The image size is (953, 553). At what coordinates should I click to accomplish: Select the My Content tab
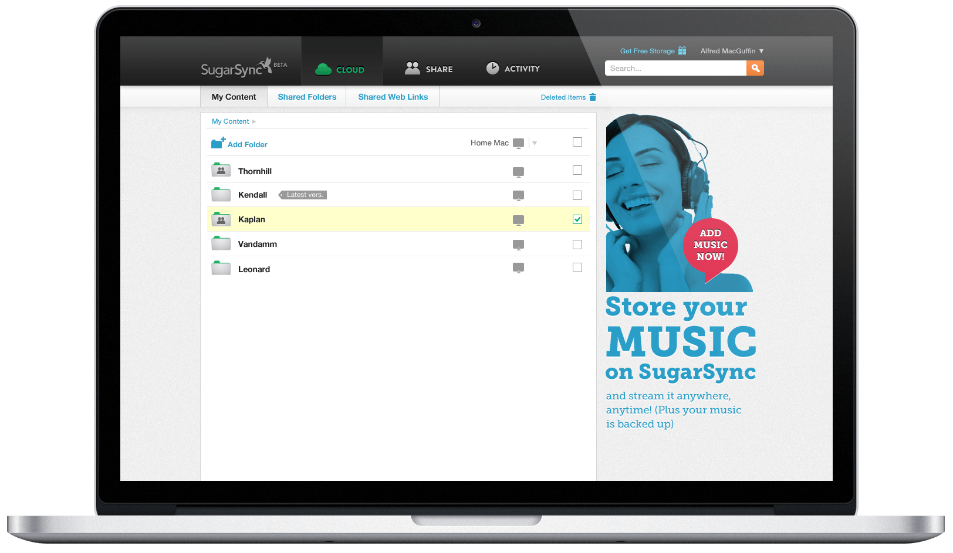tap(234, 97)
